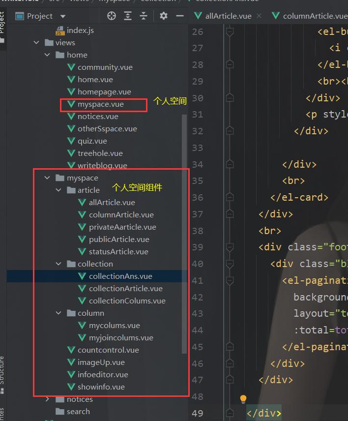
Task: Click the Collapse All toolbar icon
Action: (144, 16)
